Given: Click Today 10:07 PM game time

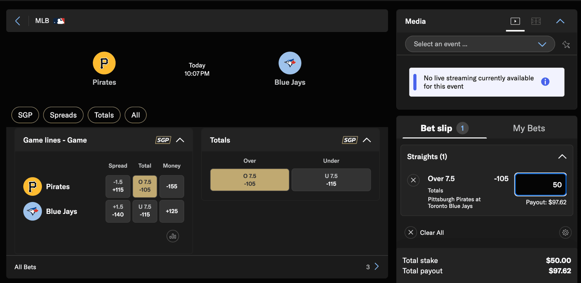Looking at the screenshot, I should (197, 69).
